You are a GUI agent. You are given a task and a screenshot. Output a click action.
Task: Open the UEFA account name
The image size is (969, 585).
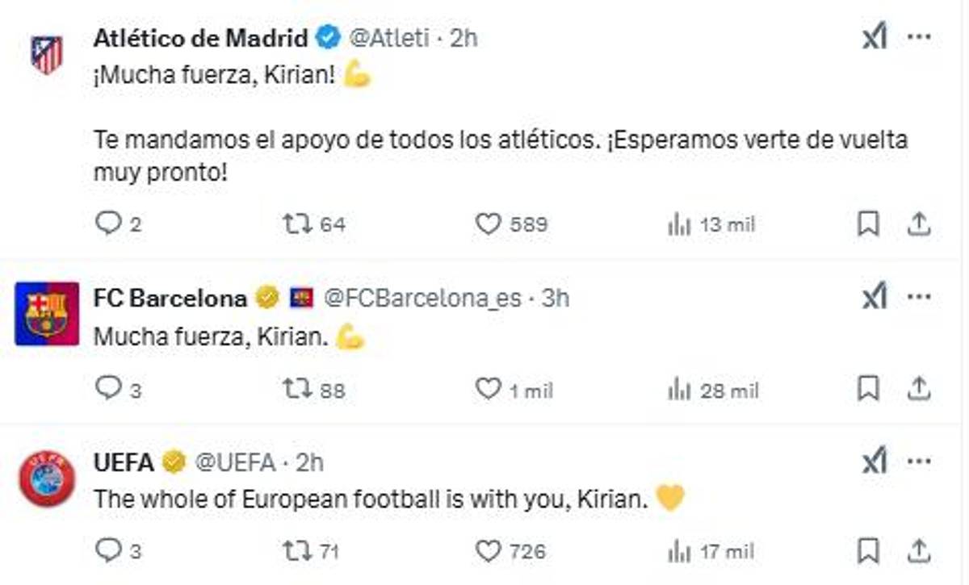pyautogui.click(x=124, y=462)
